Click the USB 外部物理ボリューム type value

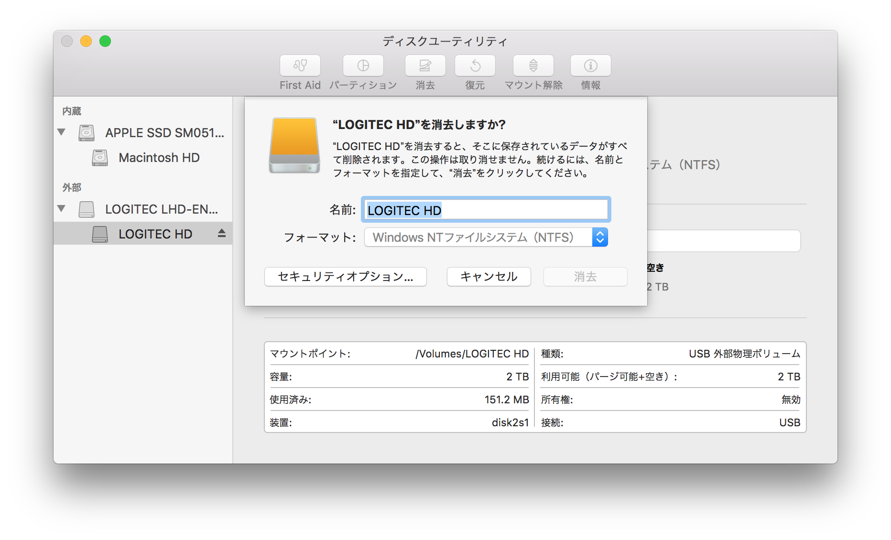(x=745, y=354)
